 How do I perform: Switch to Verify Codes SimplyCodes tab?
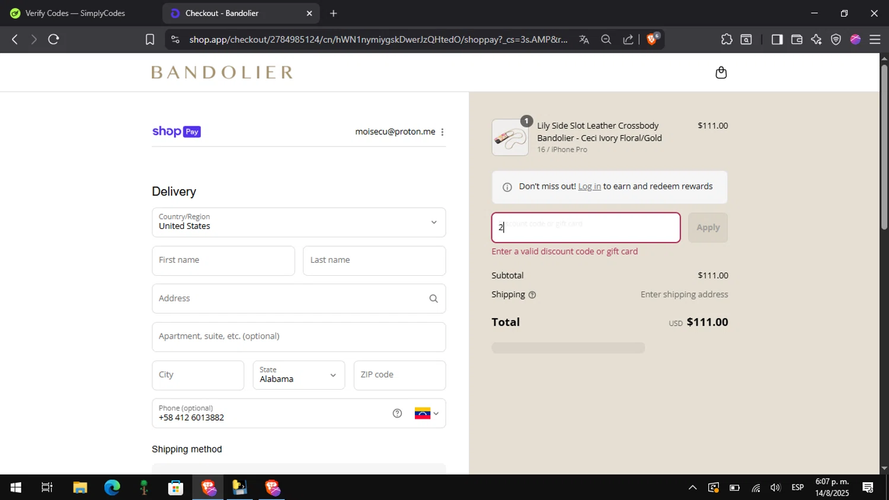[75, 13]
